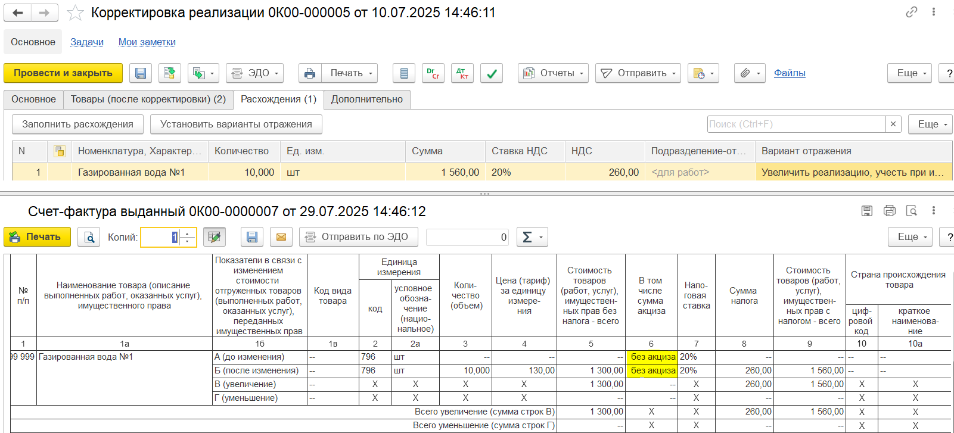
Task: Open the Еще menu in the invoice panel
Action: (910, 237)
